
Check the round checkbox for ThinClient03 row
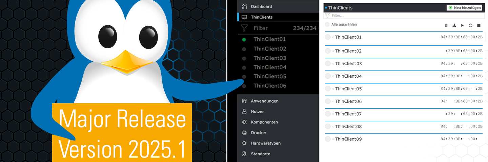tap(328, 63)
